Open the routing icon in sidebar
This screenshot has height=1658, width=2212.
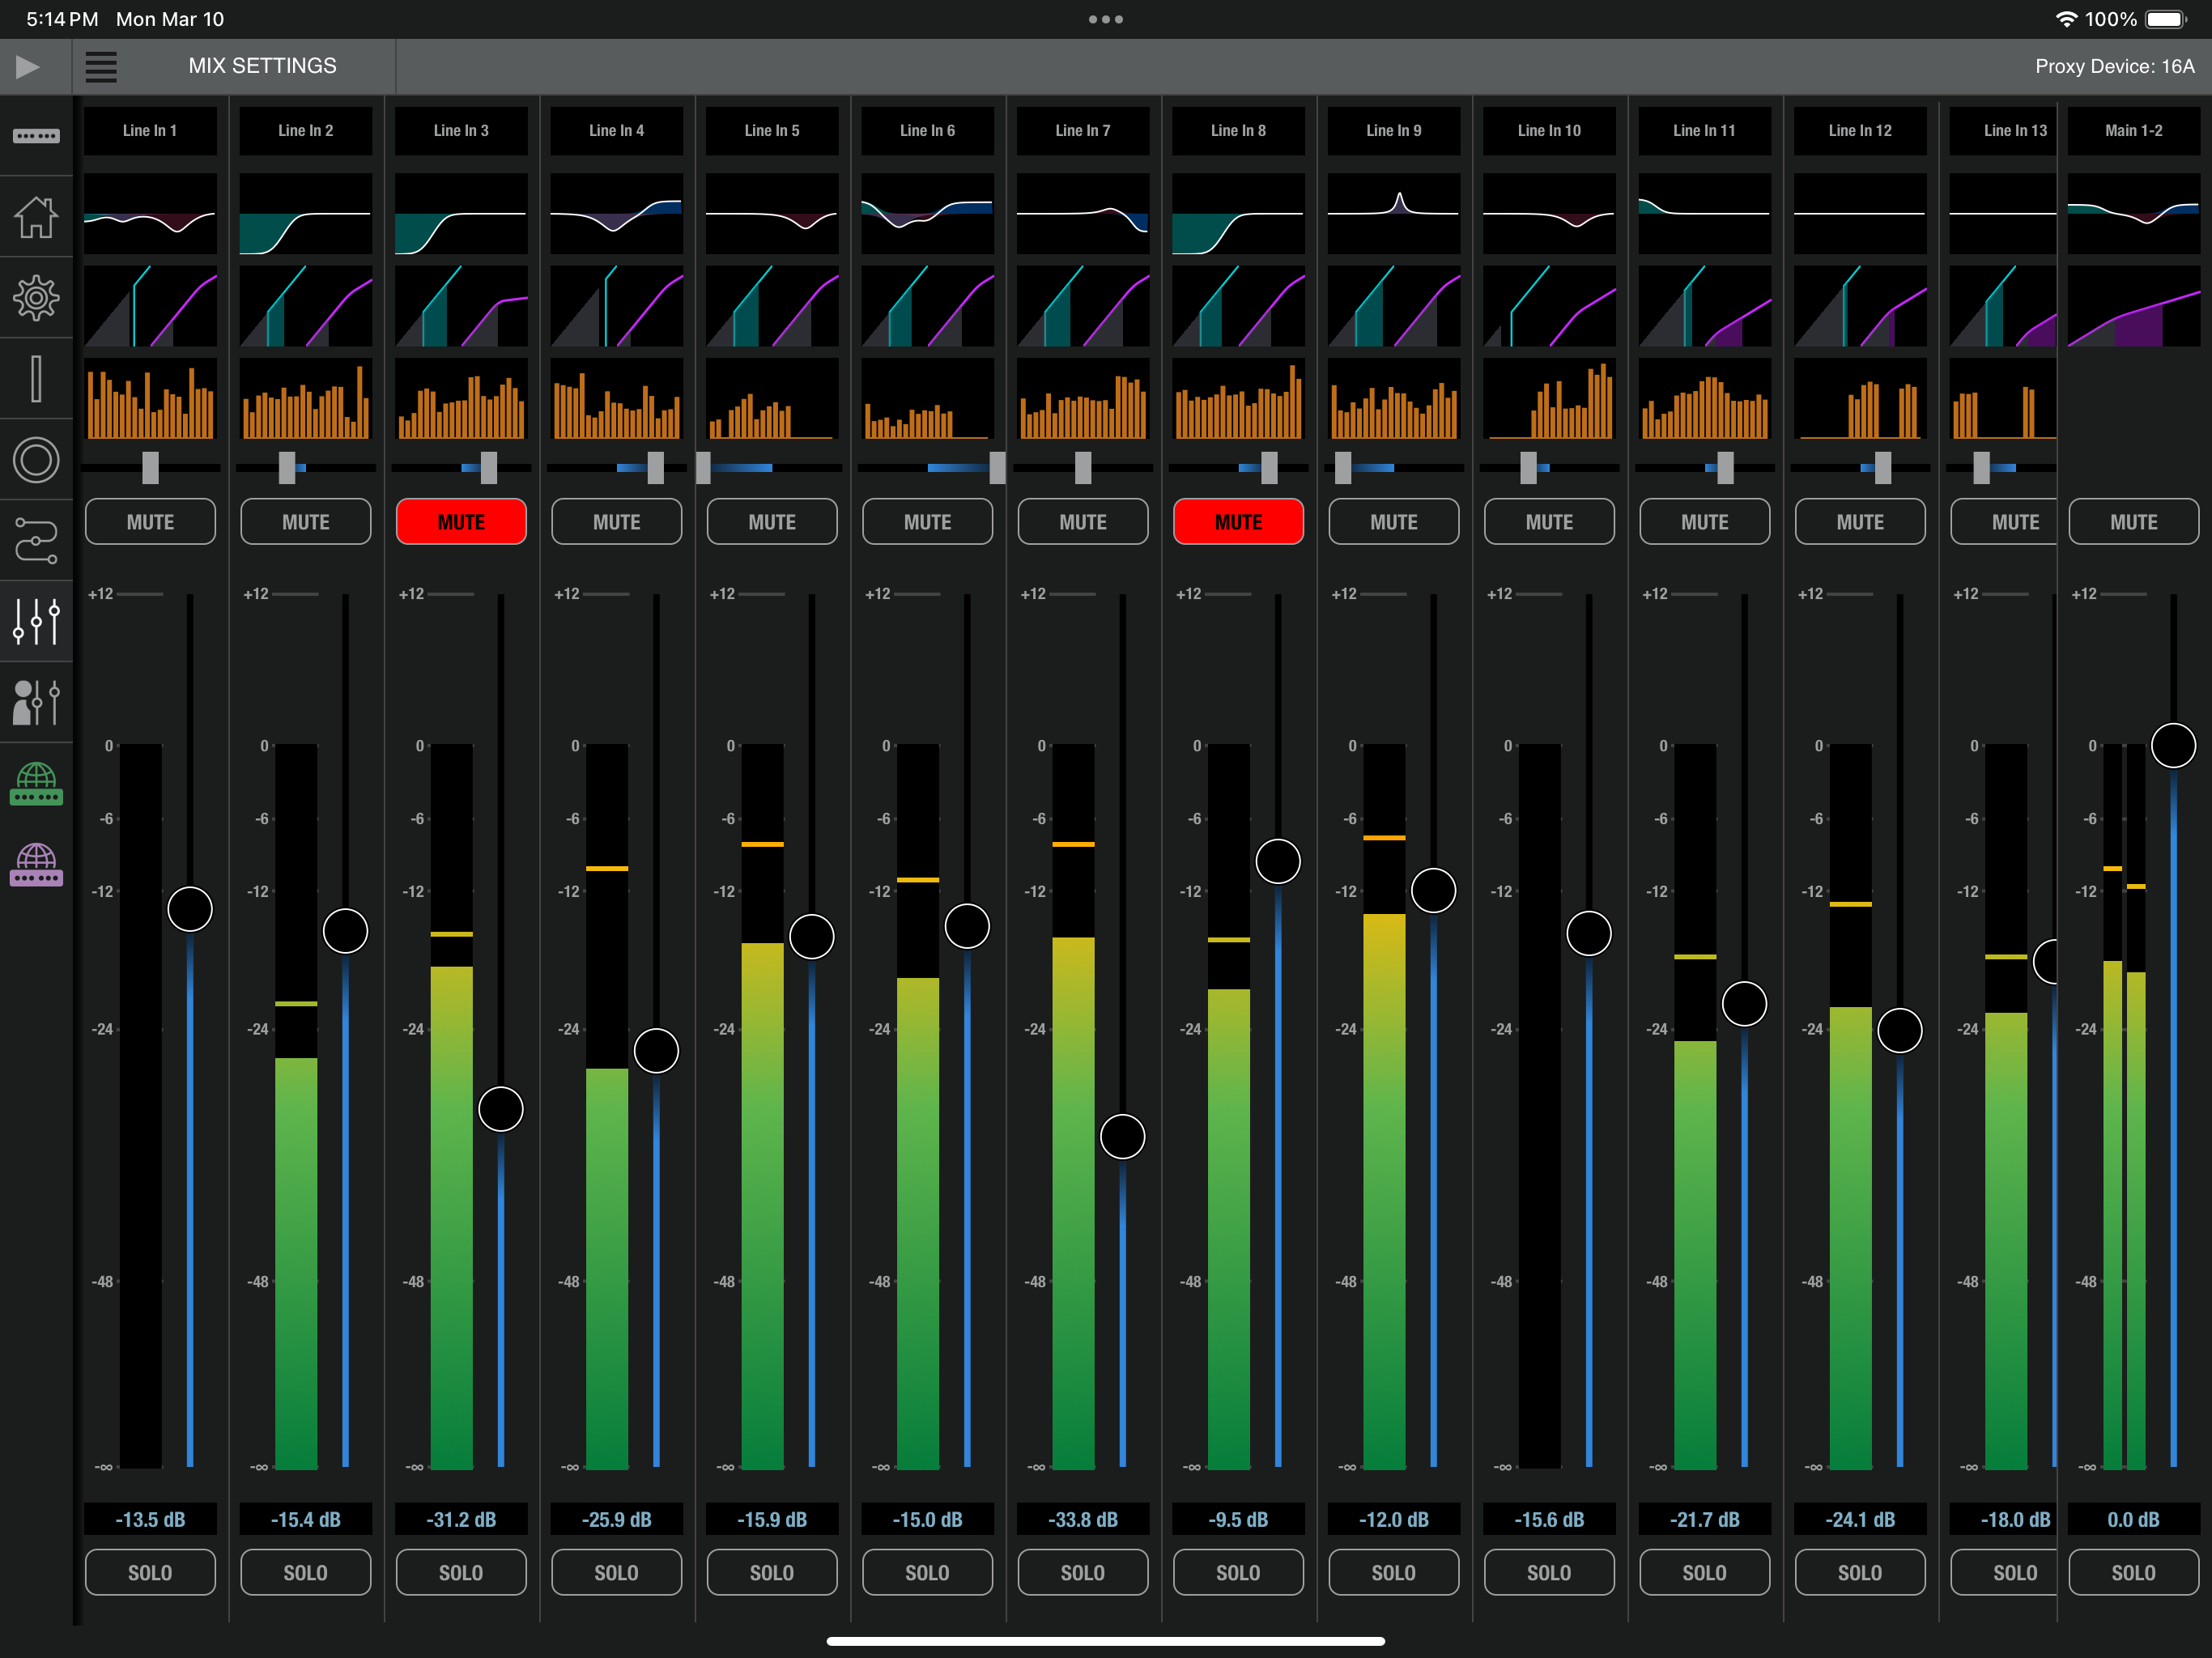pos(36,541)
